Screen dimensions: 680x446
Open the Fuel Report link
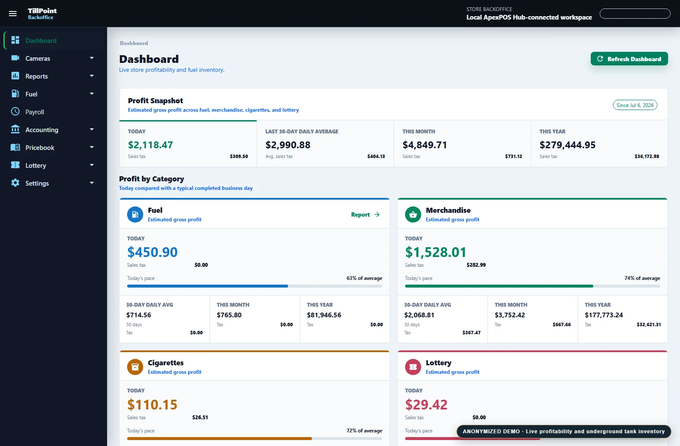pos(365,215)
